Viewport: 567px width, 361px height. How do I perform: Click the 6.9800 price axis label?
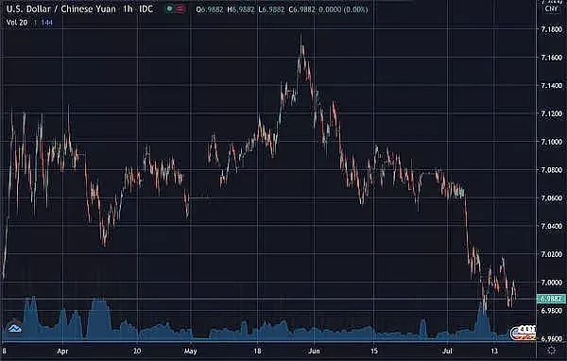pyautogui.click(x=552, y=311)
